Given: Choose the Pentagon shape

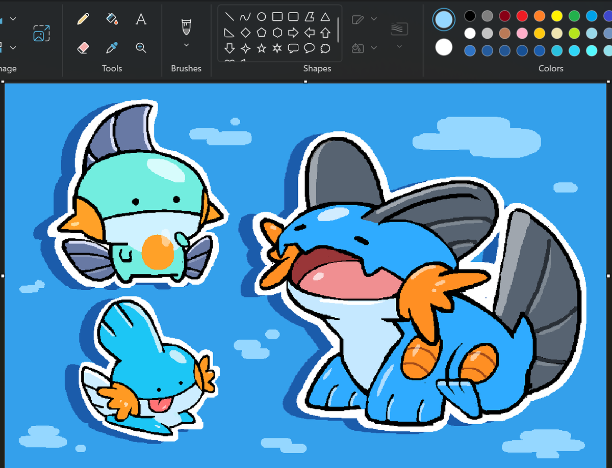Looking at the screenshot, I should (x=261, y=33).
